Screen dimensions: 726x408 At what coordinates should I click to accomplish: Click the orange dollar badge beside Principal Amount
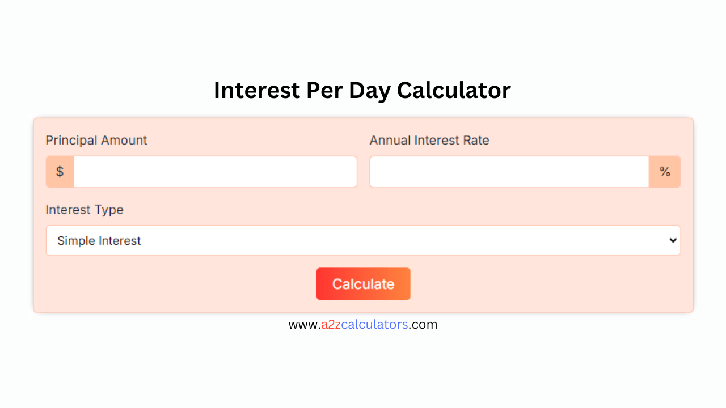pos(60,171)
